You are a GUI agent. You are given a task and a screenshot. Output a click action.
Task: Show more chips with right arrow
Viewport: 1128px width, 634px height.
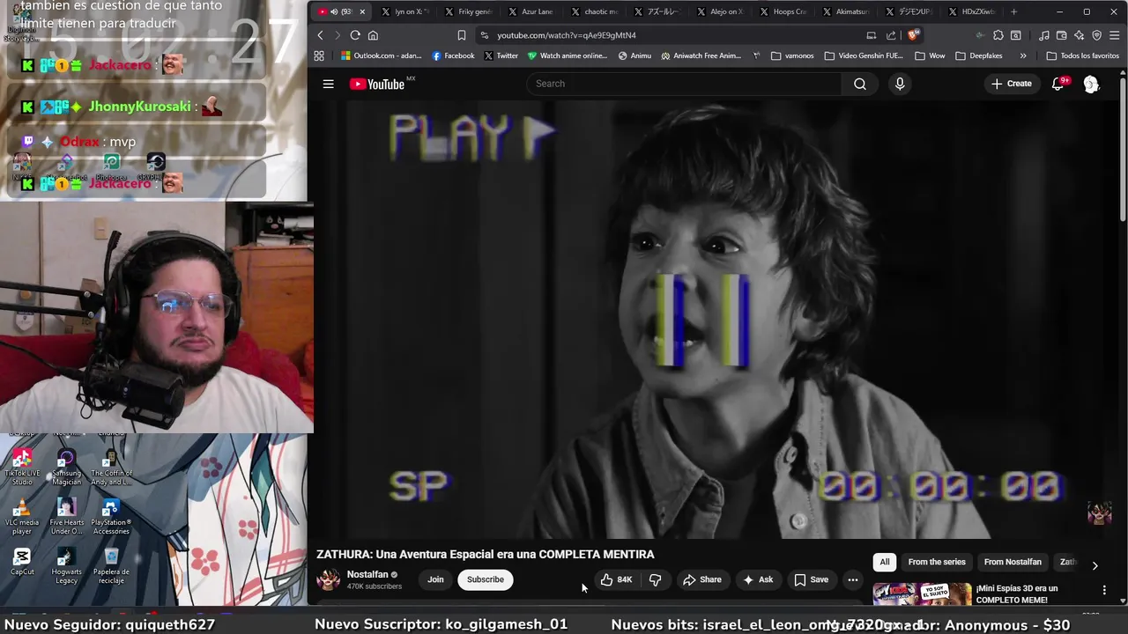tap(1095, 565)
